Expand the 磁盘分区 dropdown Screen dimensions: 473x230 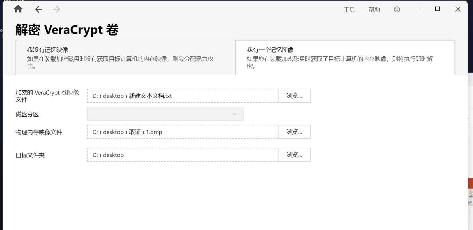coord(165,114)
